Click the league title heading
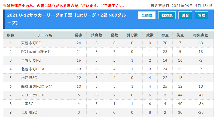The image size is (219, 120). point(66,19)
